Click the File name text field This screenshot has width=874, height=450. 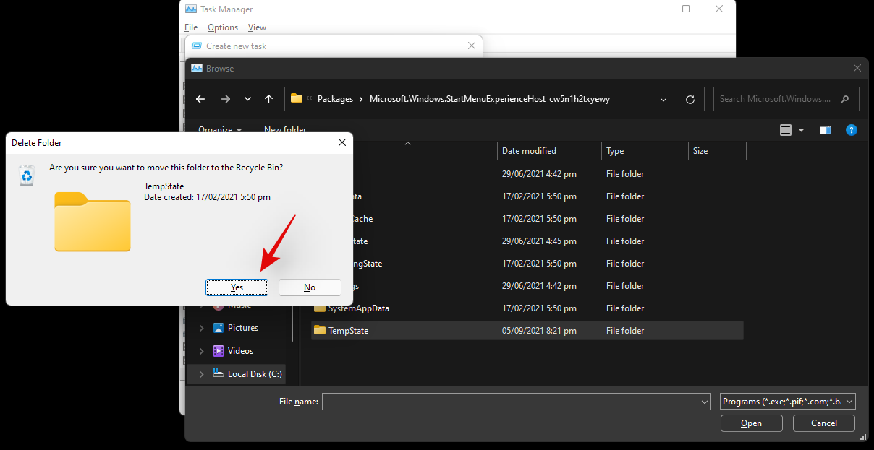510,402
